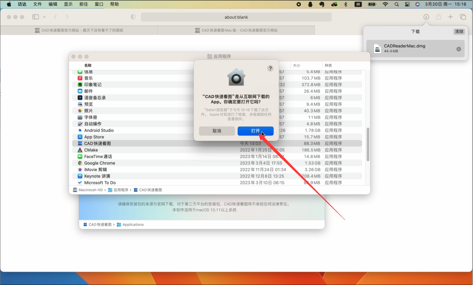Click the date and time in menu bar
The width and height of the screenshot is (473, 285).
(446, 4)
